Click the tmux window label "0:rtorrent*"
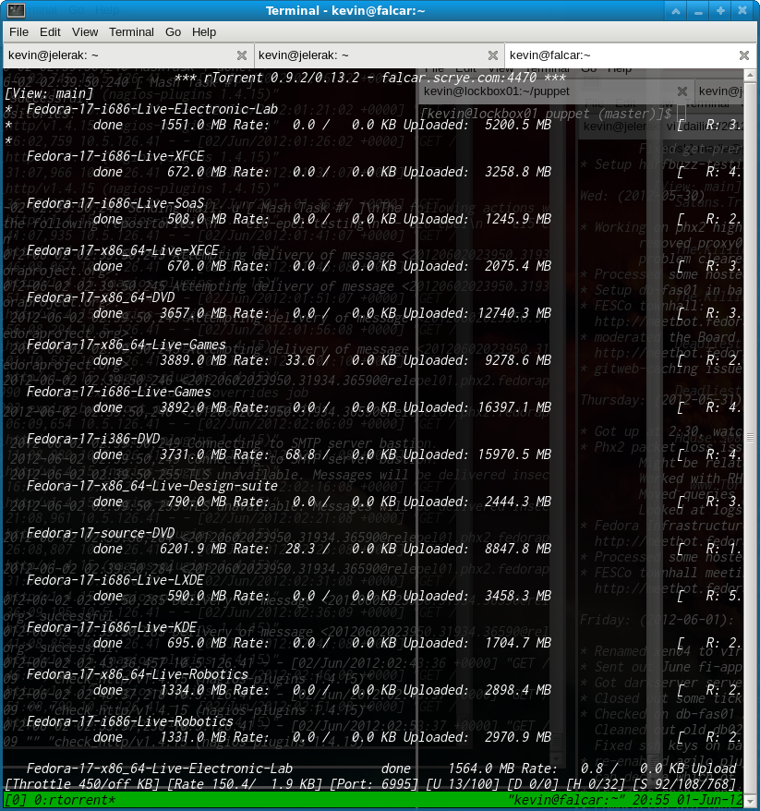 (75, 800)
